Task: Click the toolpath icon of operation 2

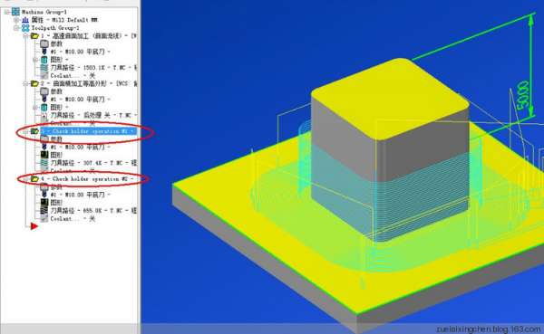Action: 44,115
